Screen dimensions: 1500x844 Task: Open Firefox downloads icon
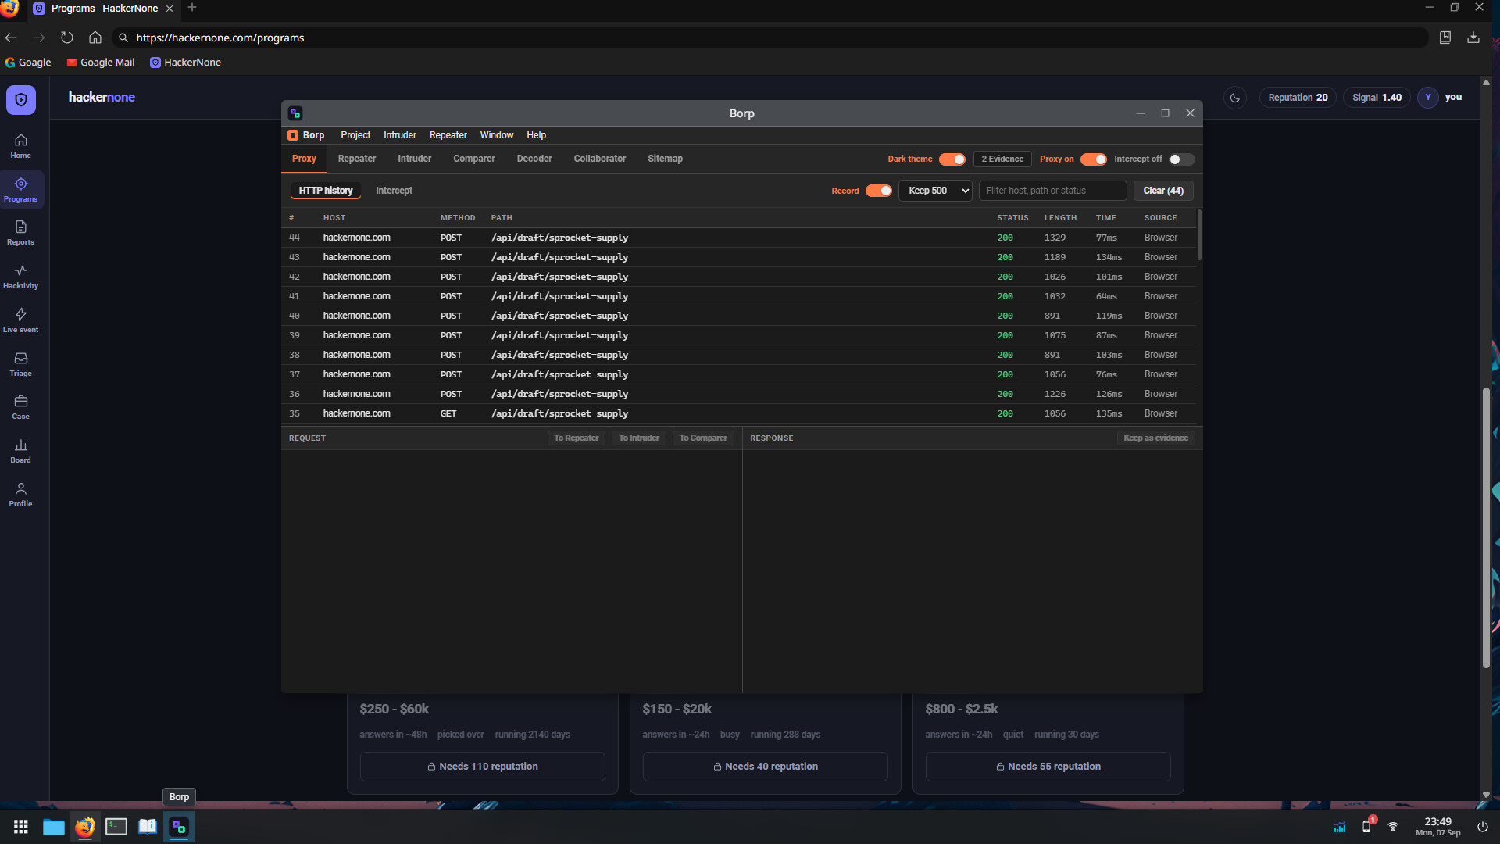pos(1473,38)
